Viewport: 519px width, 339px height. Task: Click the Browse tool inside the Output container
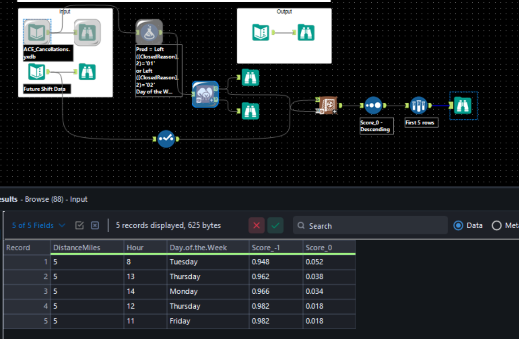tap(306, 32)
